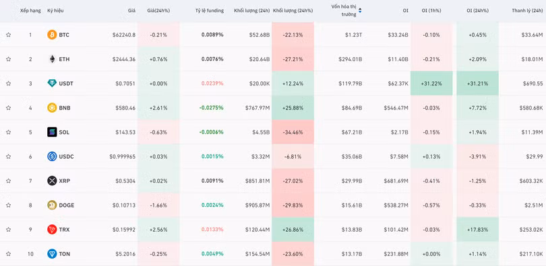Screen dimensions: 546x266
Task: Click the Toncoin TON logo
Action: tap(52, 254)
